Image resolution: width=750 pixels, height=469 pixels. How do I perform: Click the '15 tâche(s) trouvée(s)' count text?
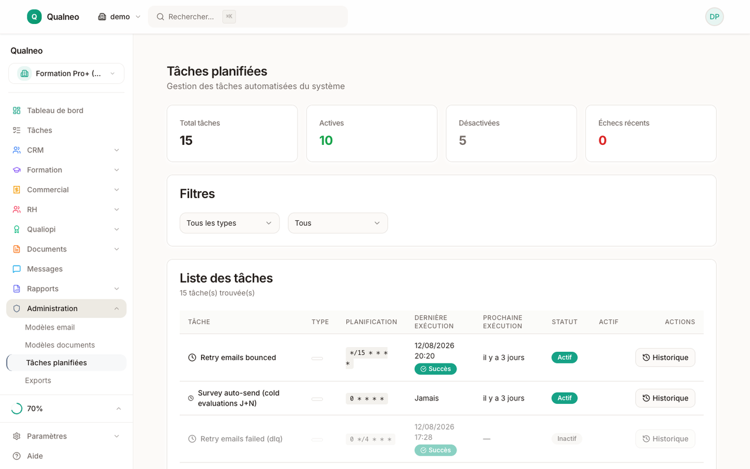pyautogui.click(x=217, y=293)
